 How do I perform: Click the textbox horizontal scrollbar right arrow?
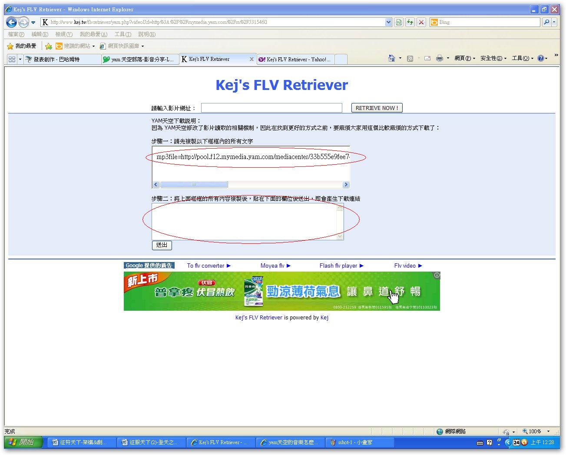click(x=346, y=184)
